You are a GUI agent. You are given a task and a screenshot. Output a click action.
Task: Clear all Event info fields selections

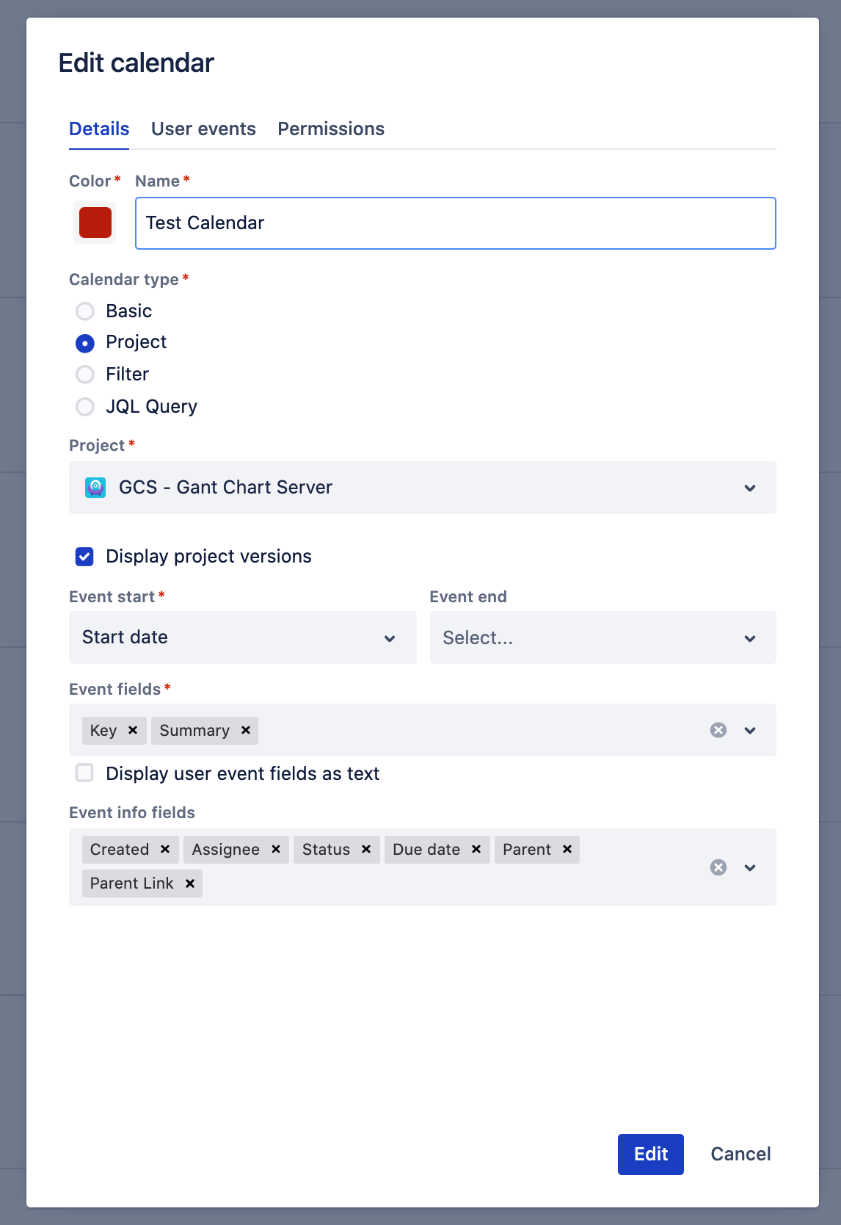click(718, 867)
